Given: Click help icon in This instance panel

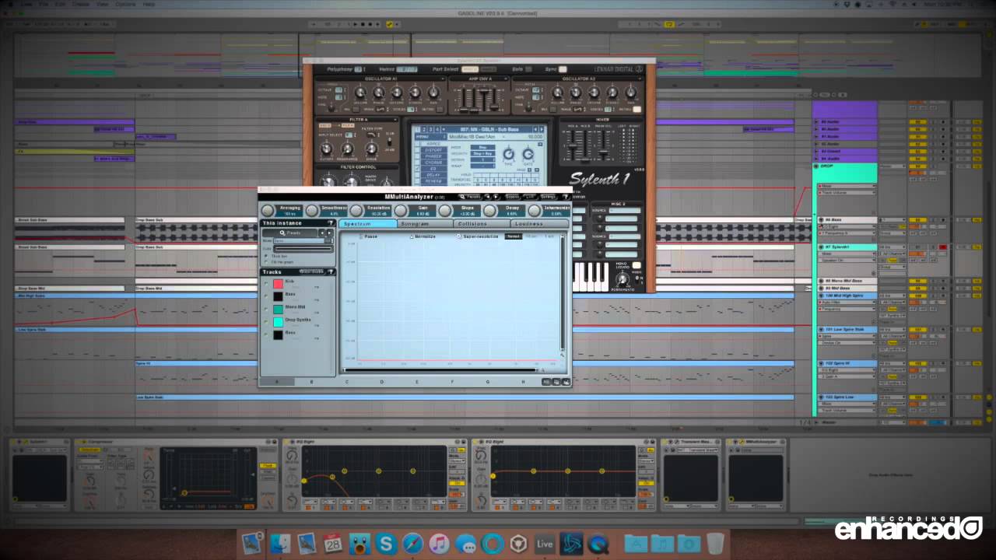Looking at the screenshot, I should point(331,223).
